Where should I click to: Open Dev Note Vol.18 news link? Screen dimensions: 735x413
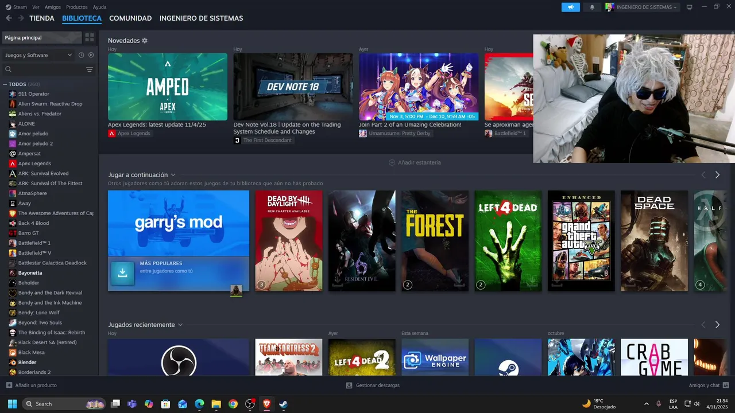click(287, 128)
